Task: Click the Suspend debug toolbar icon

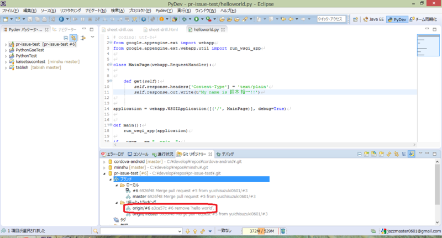Action: (82, 19)
